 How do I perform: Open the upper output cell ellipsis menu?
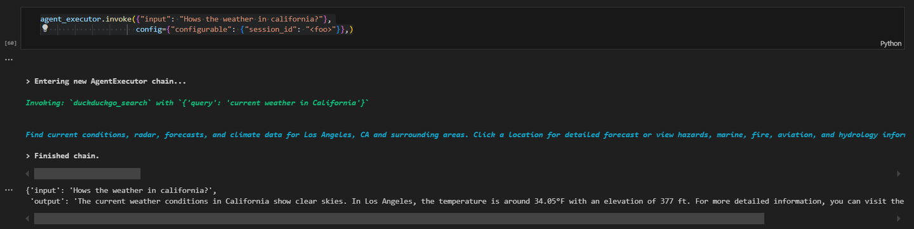click(9, 59)
